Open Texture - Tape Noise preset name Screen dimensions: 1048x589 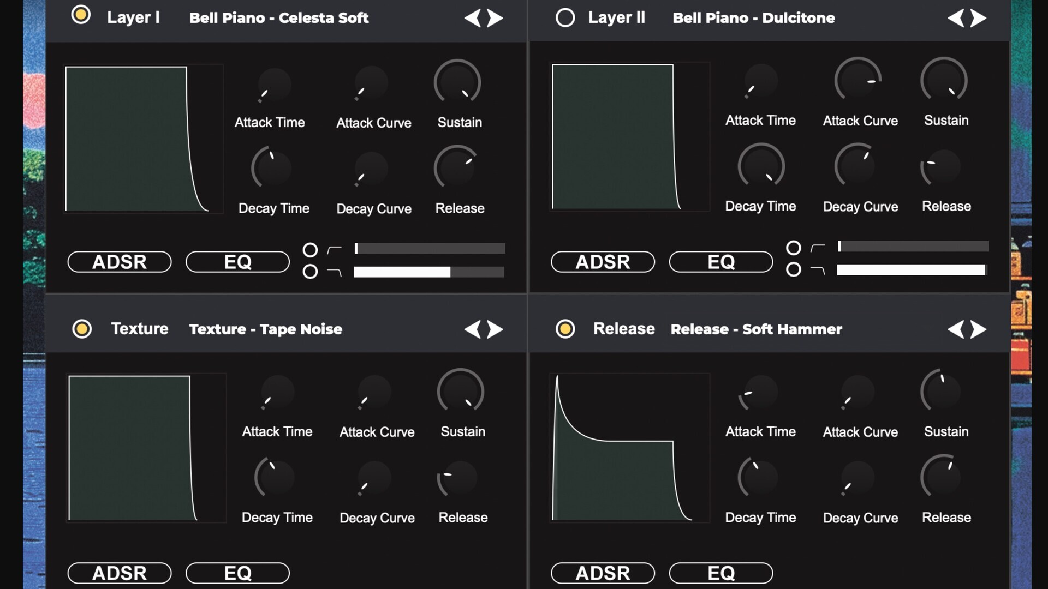point(266,329)
